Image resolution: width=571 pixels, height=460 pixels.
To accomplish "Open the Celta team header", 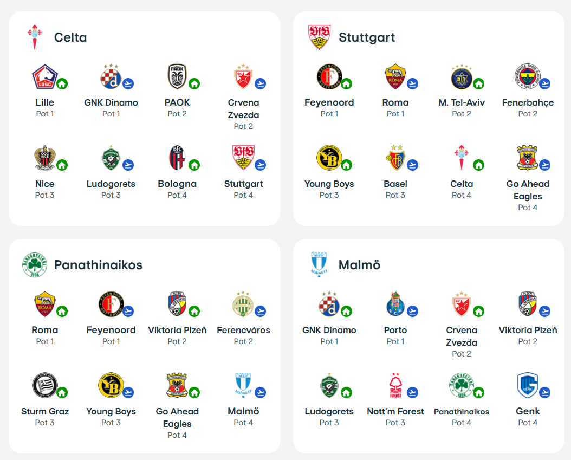I will coord(70,37).
